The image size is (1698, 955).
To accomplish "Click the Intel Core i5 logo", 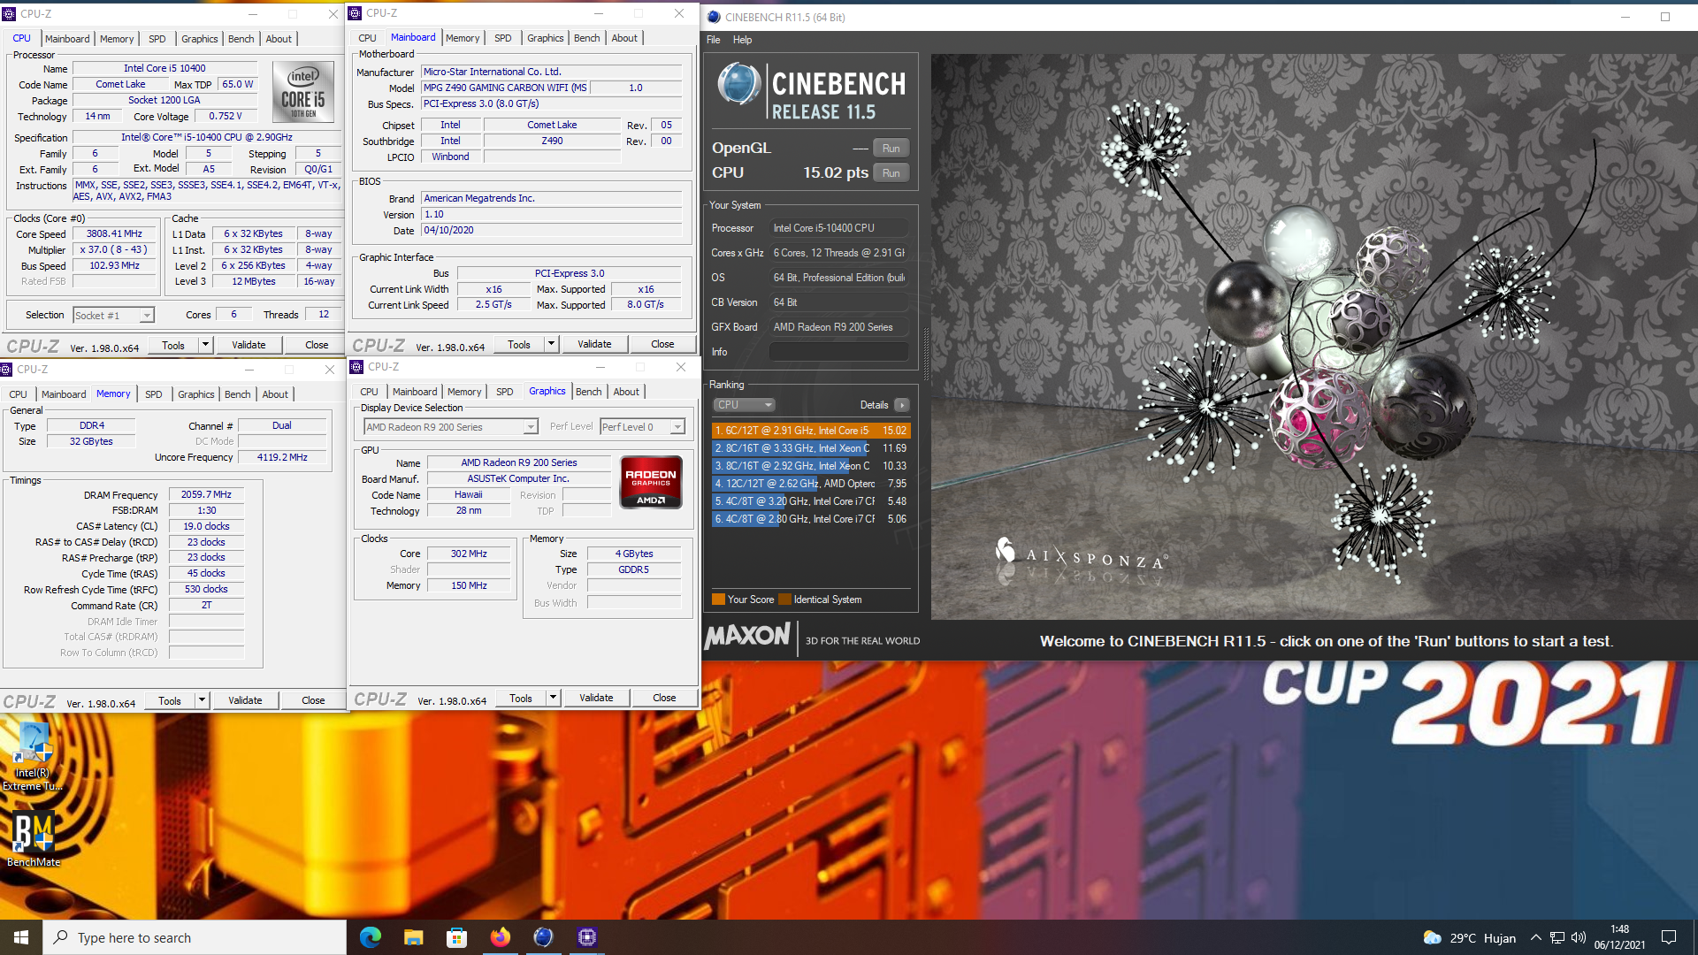I will [x=303, y=91].
